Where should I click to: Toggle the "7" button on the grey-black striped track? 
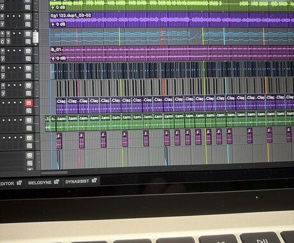[x=3, y=93]
